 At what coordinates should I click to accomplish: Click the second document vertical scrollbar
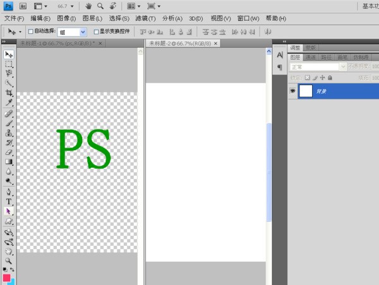pyautogui.click(x=268, y=172)
